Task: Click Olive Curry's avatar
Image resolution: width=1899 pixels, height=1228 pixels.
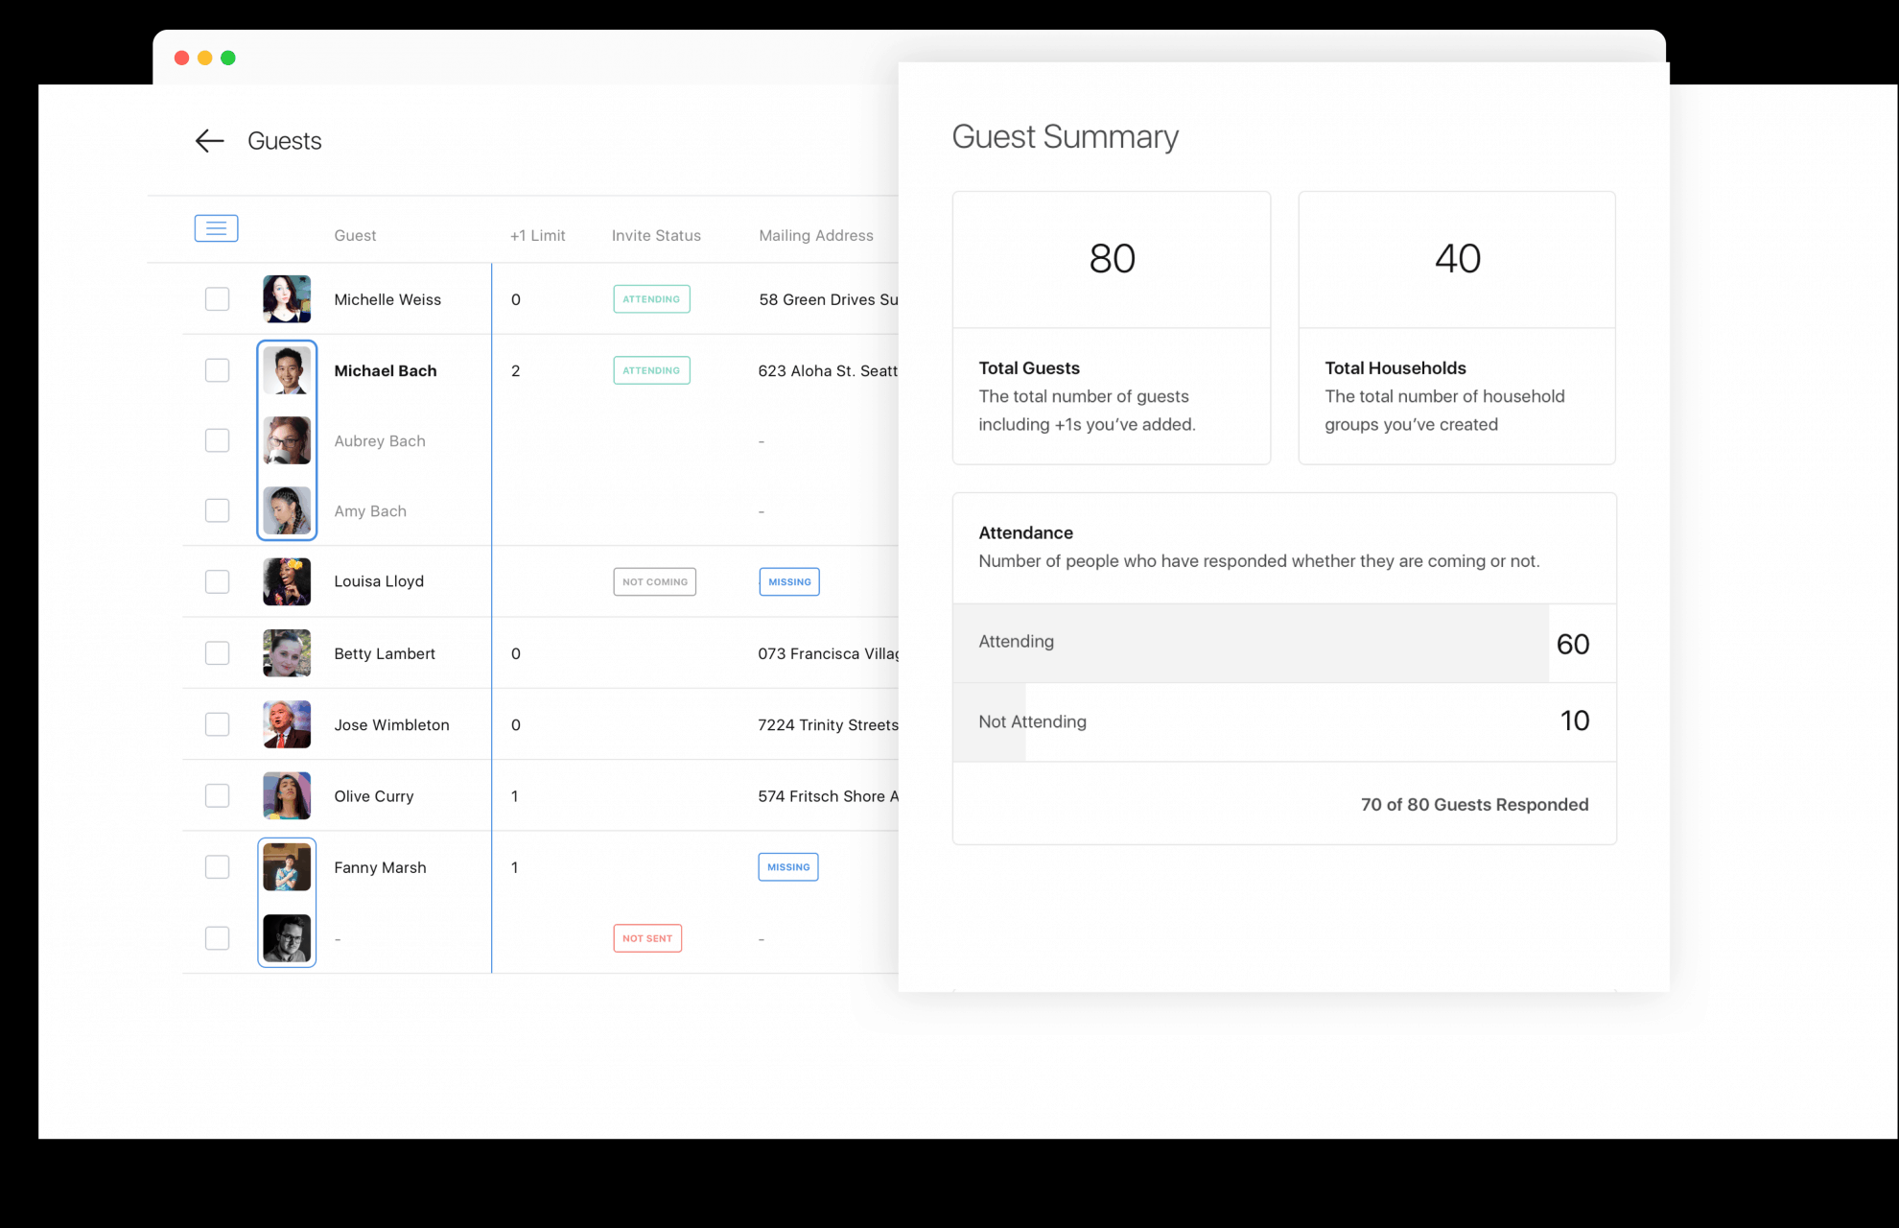Action: pyautogui.click(x=287, y=795)
